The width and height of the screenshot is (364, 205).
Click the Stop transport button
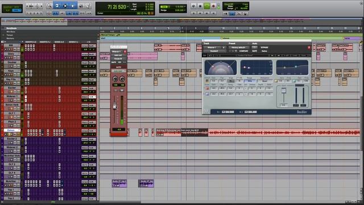pyautogui.click(x=200, y=6)
